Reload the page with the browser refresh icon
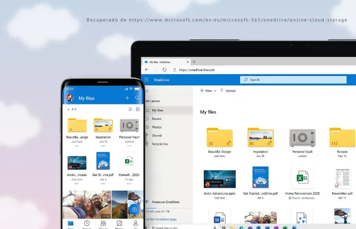 point(165,70)
